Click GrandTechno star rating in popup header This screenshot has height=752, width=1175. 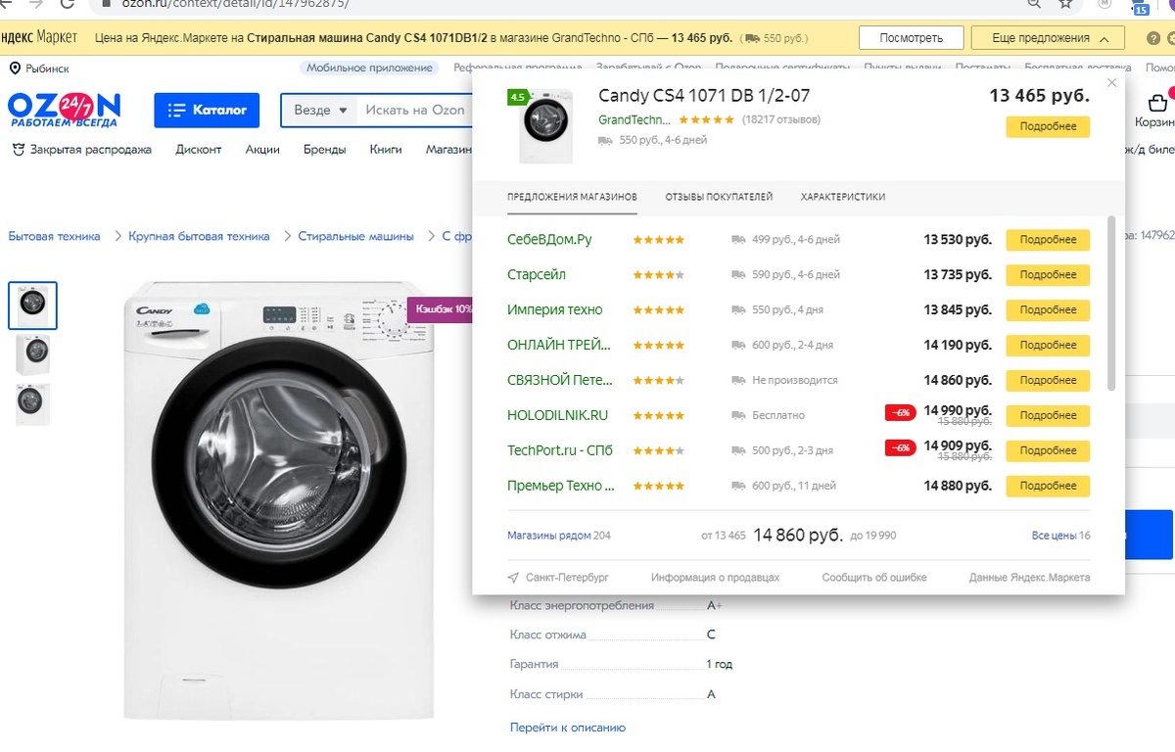click(706, 119)
